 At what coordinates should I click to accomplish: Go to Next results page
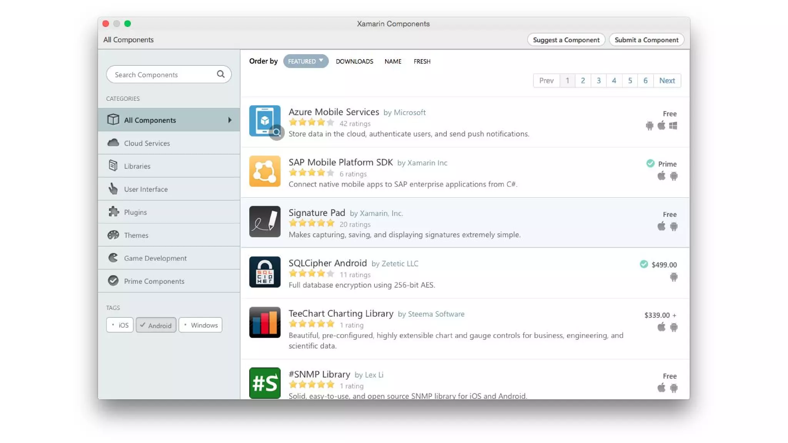(667, 80)
